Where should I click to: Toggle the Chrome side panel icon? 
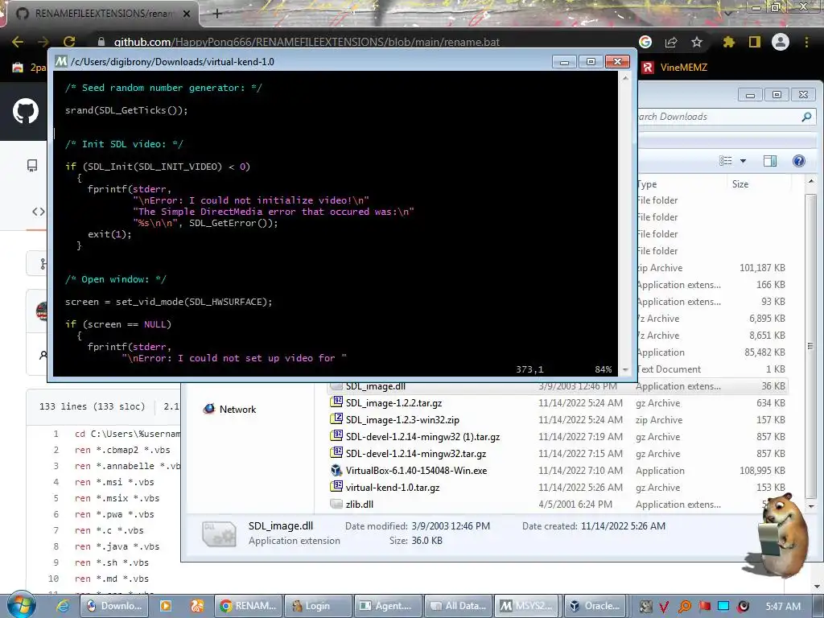pyautogui.click(x=755, y=42)
